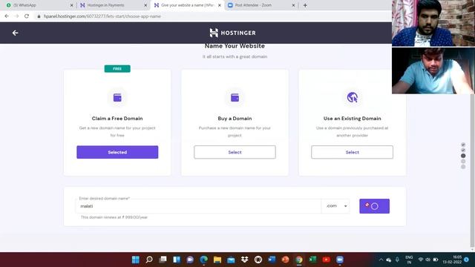Show hidden system tray icons
The width and height of the screenshot is (475, 267).
(381, 260)
